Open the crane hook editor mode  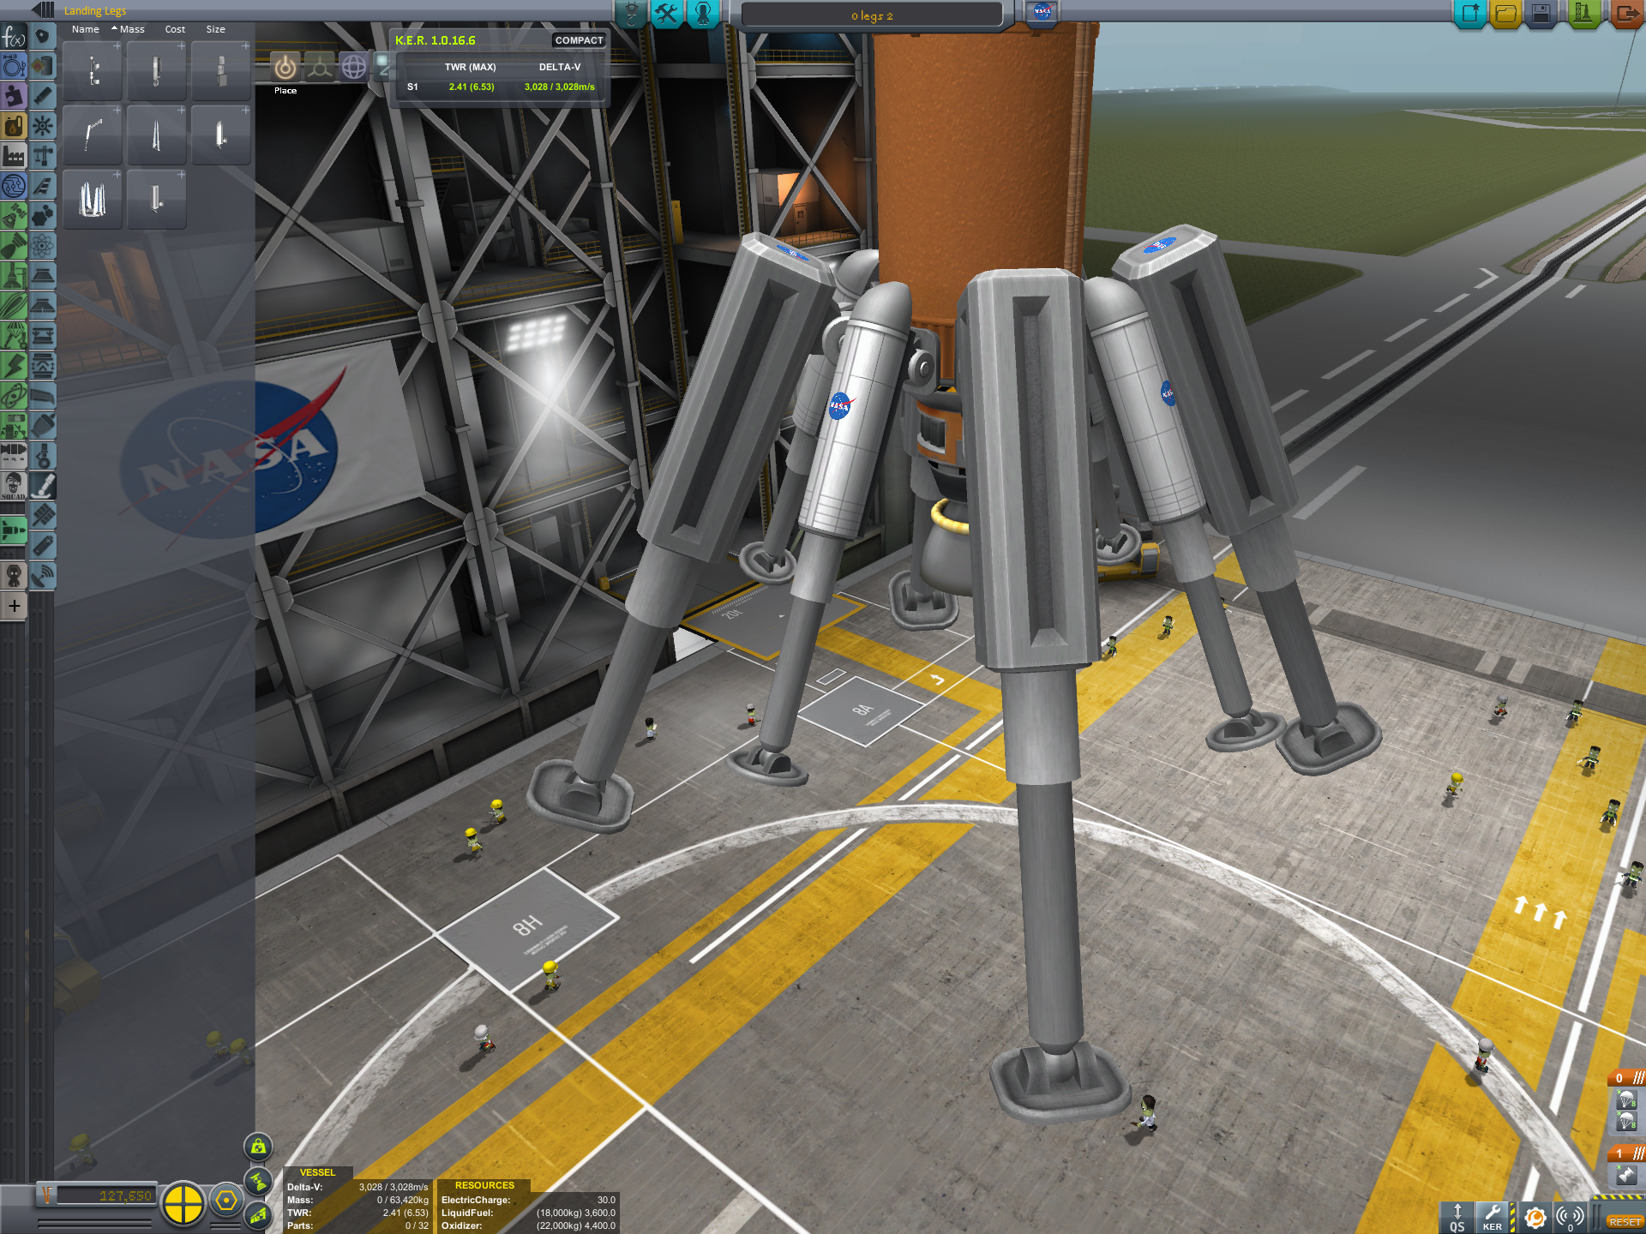(631, 14)
